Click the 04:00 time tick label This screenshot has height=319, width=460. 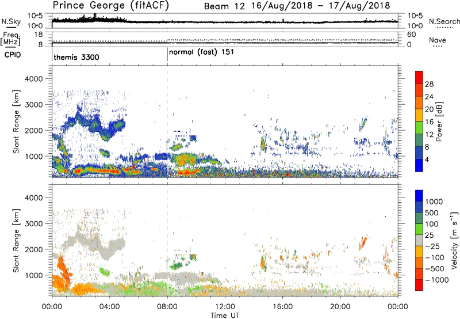click(109, 307)
